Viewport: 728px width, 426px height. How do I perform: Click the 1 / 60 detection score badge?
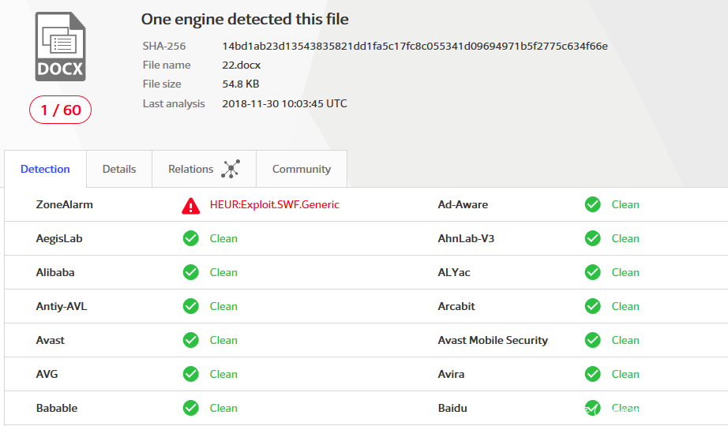coord(61,110)
